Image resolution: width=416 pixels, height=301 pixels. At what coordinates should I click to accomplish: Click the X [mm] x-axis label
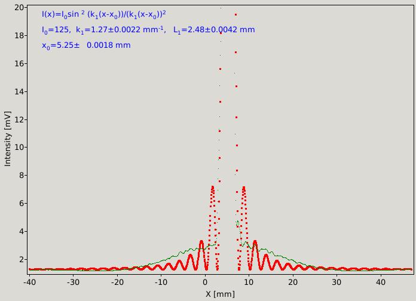[x=220, y=294]
